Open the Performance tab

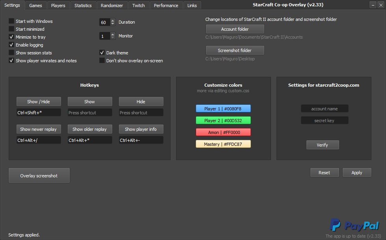point(166,6)
